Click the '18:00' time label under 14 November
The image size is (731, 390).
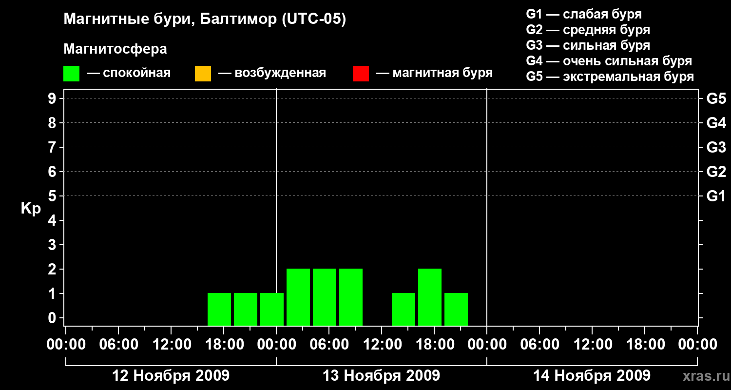click(x=645, y=344)
